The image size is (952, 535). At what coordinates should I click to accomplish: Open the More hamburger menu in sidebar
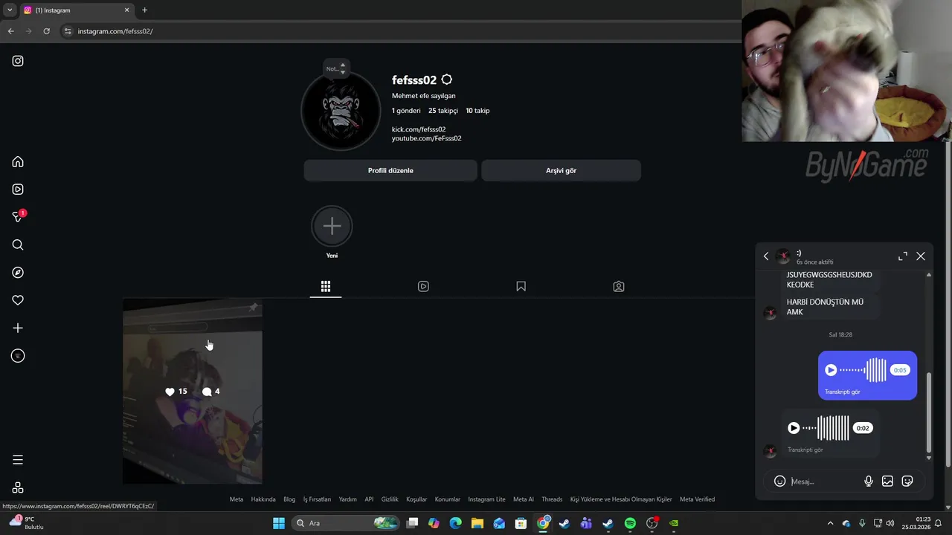18,460
